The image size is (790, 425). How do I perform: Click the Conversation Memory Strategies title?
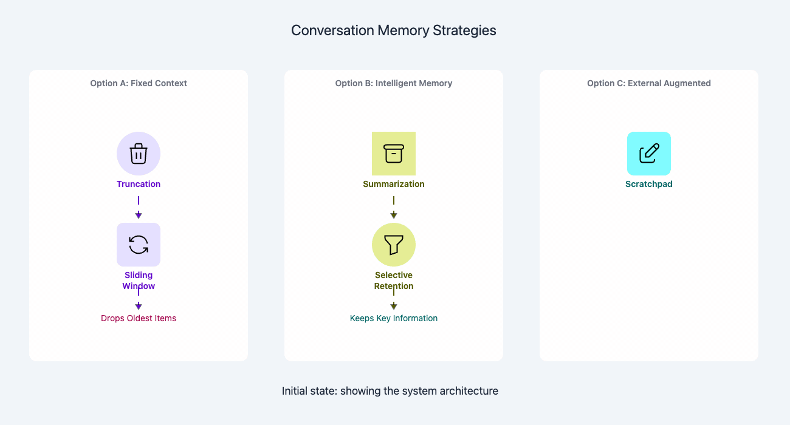tap(394, 30)
